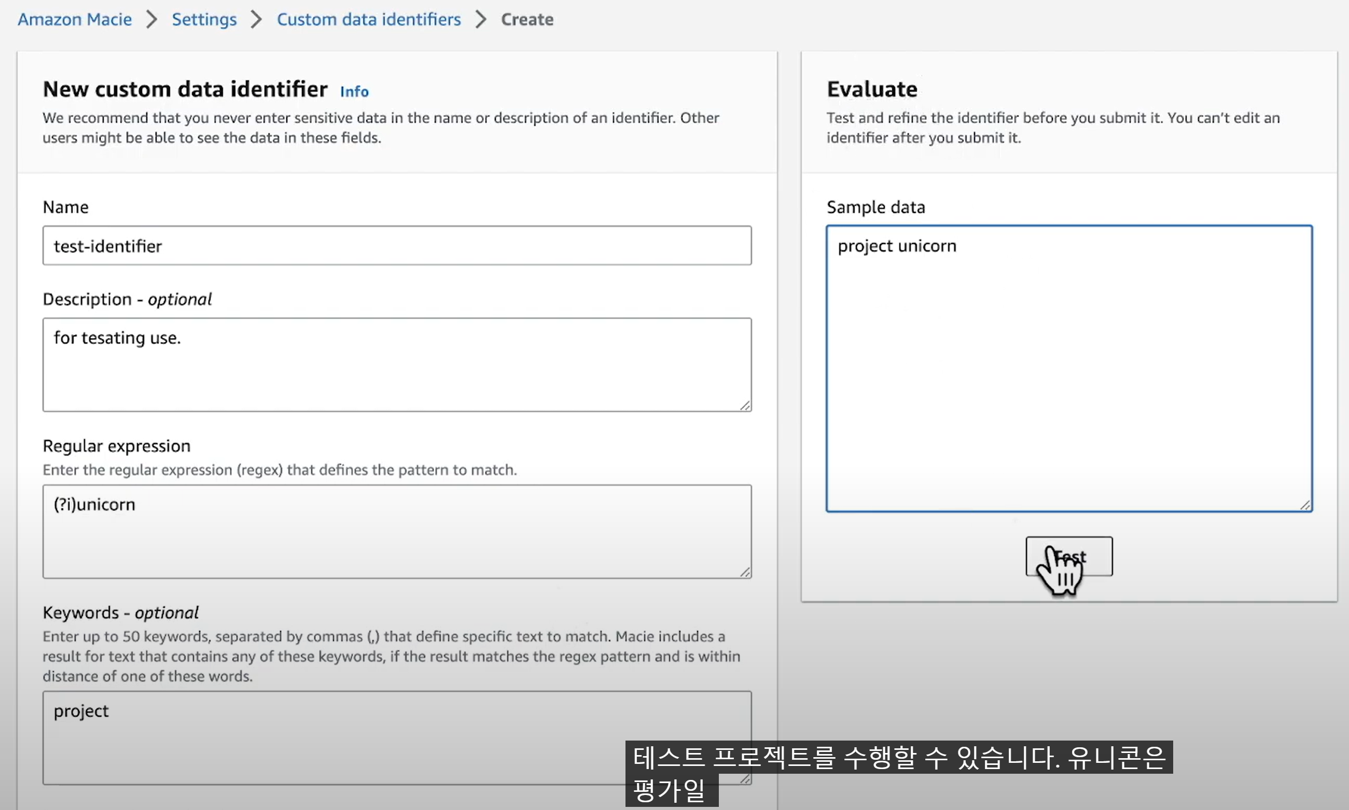This screenshot has height=810, width=1349.
Task: Click the Sample data text area
Action: (x=1068, y=368)
